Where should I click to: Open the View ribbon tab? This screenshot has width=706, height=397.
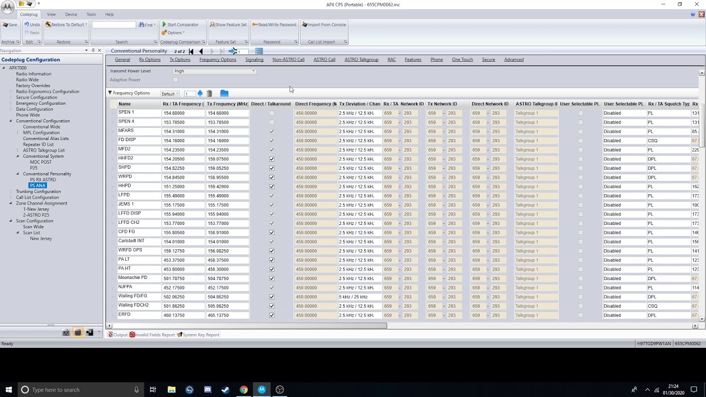tap(51, 14)
